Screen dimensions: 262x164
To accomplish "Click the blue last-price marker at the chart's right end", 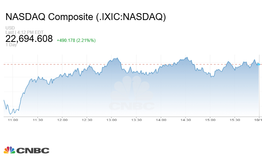I will click(x=258, y=64).
